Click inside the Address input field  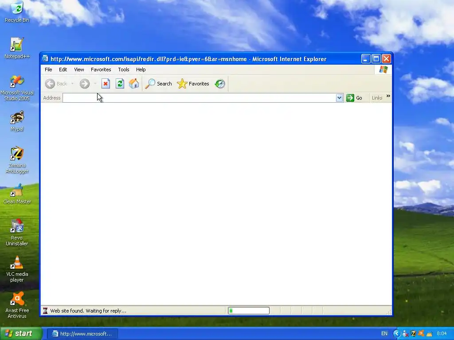tap(199, 98)
